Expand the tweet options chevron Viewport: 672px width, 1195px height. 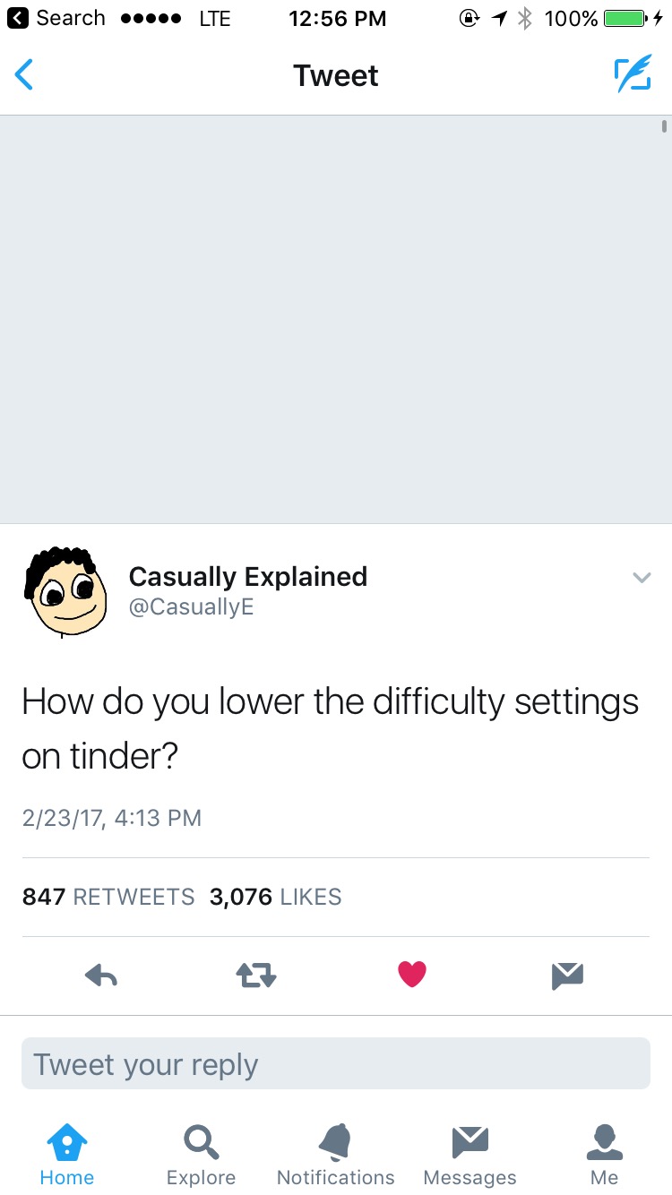pos(641,577)
